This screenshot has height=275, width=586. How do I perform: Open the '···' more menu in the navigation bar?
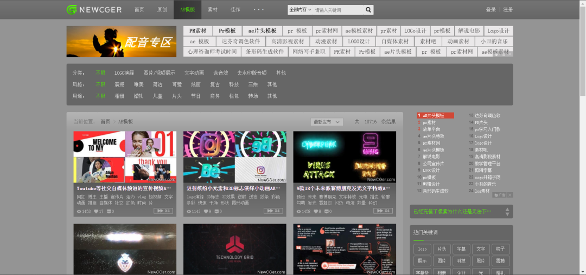[x=259, y=10]
